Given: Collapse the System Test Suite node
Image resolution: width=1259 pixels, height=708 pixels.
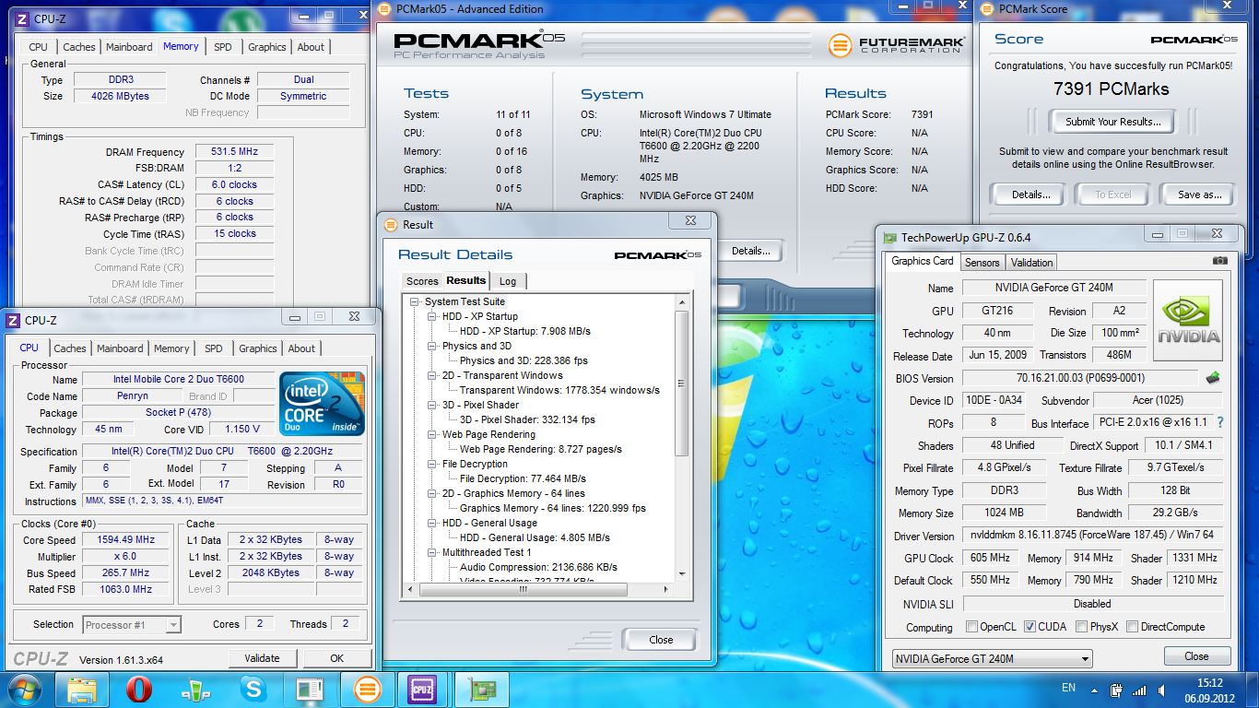Looking at the screenshot, I should (417, 301).
